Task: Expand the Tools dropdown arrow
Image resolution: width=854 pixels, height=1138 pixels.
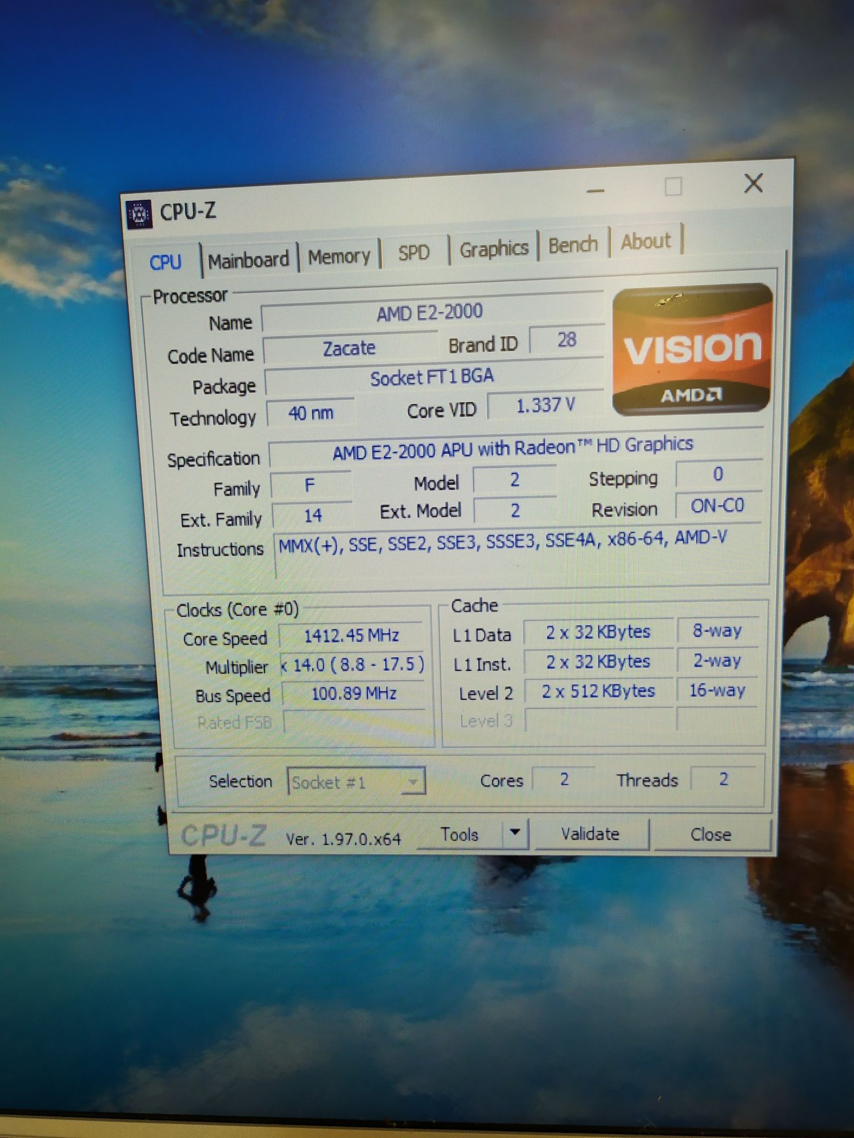Action: pyautogui.click(x=515, y=832)
